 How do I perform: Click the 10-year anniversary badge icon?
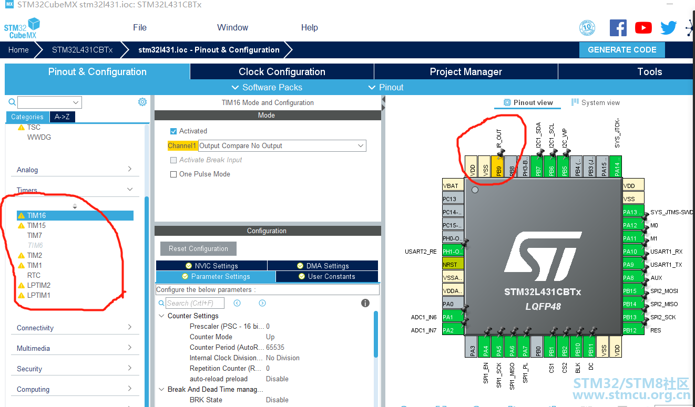tap(587, 28)
